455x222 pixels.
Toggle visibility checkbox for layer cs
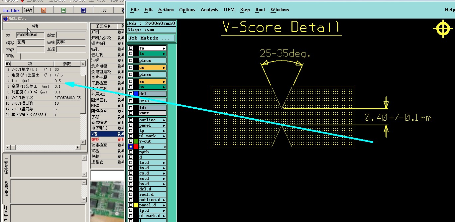[131, 67]
